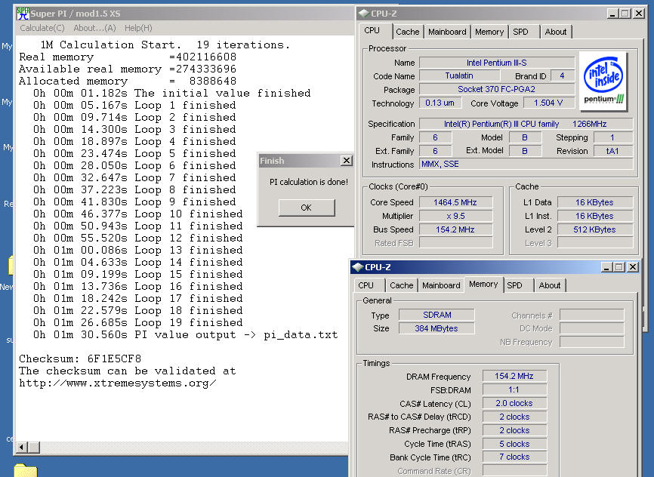Click the Bus Speed value '154.2 MHz'

click(x=455, y=229)
